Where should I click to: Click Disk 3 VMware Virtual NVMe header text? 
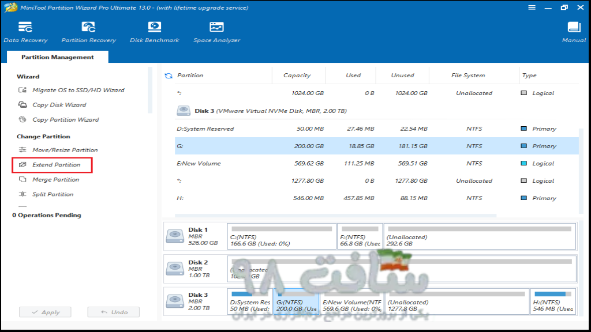(271, 111)
